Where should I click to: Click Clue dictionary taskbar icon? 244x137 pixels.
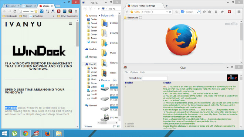[37, 134]
